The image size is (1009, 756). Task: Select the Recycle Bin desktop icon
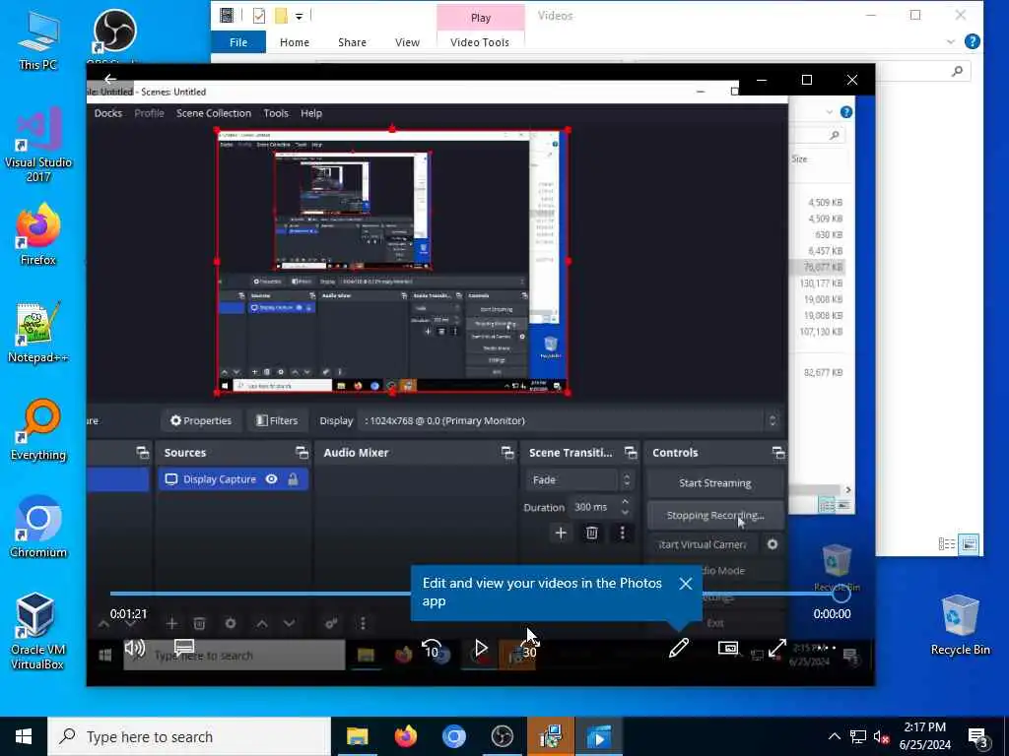click(x=960, y=625)
